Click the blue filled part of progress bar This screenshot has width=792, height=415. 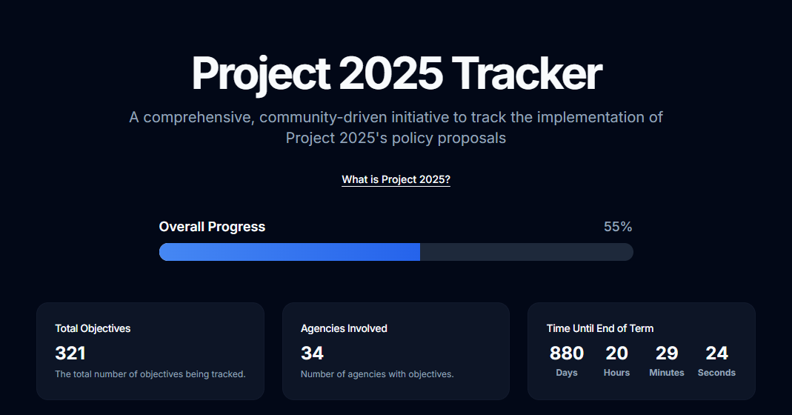click(290, 252)
